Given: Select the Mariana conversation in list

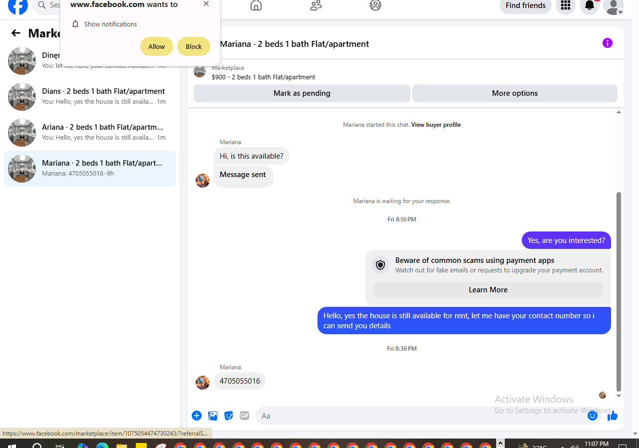Looking at the screenshot, I should tap(90, 169).
